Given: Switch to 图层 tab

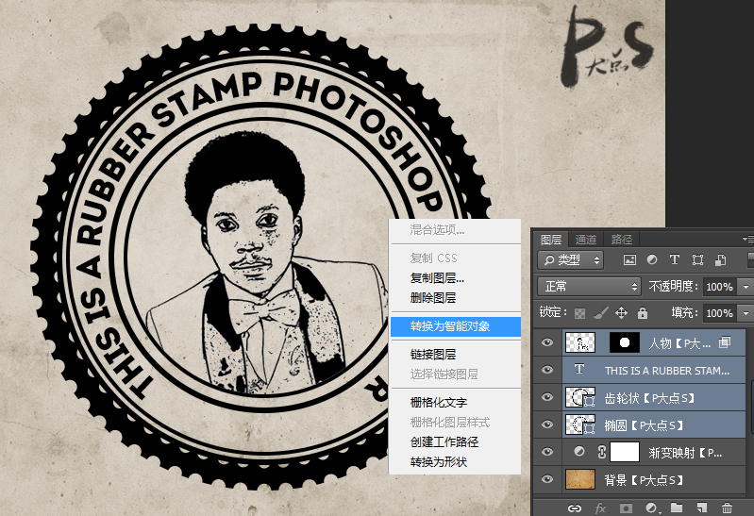Looking at the screenshot, I should pos(551,240).
